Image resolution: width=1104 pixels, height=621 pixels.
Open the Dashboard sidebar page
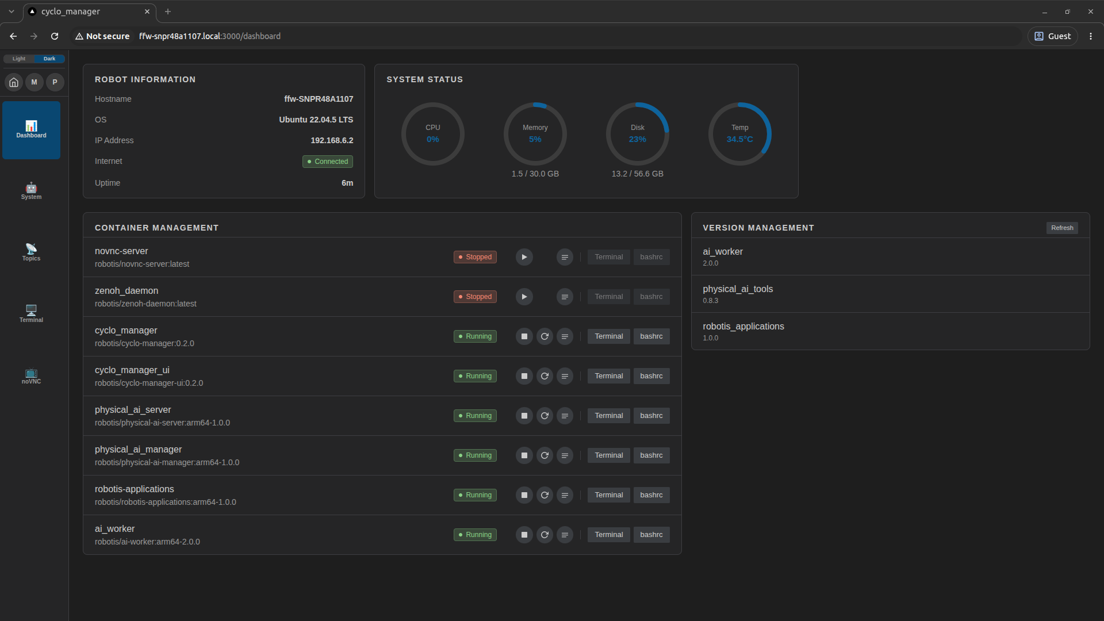point(31,130)
